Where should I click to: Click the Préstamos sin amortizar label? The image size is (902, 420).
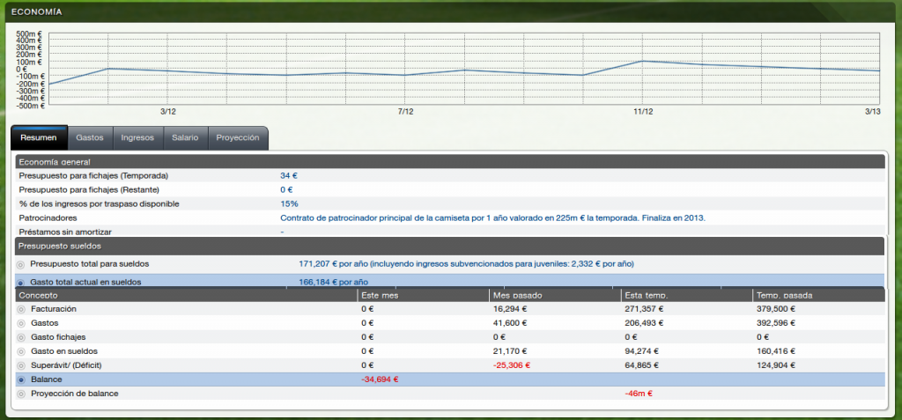coord(65,232)
